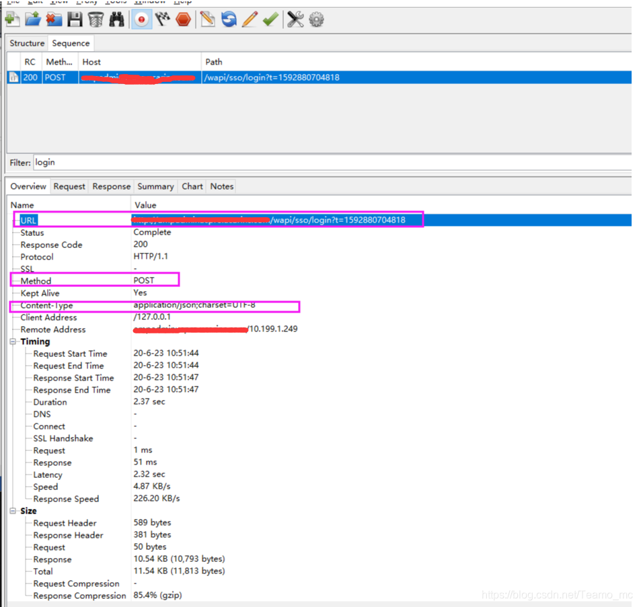The width and height of the screenshot is (639, 607).
Task: Open the Chart tab
Action: click(x=192, y=186)
